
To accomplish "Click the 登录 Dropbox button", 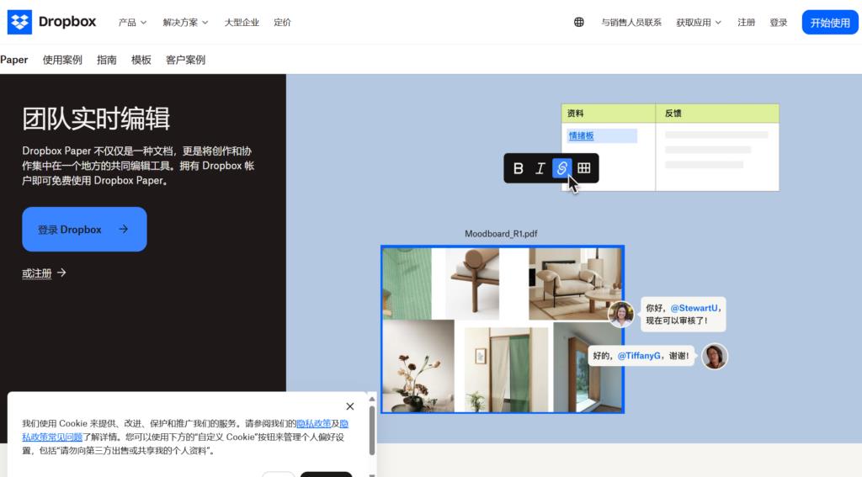I will [84, 229].
